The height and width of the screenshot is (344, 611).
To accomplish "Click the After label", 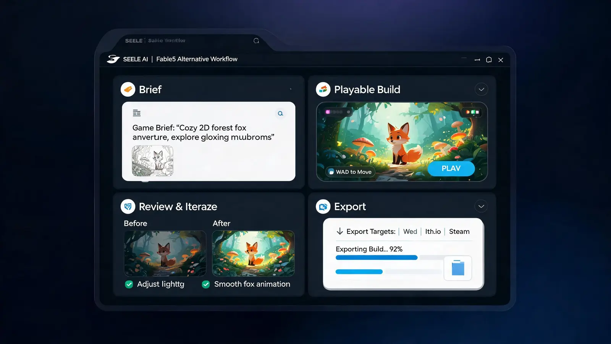I will 221,223.
